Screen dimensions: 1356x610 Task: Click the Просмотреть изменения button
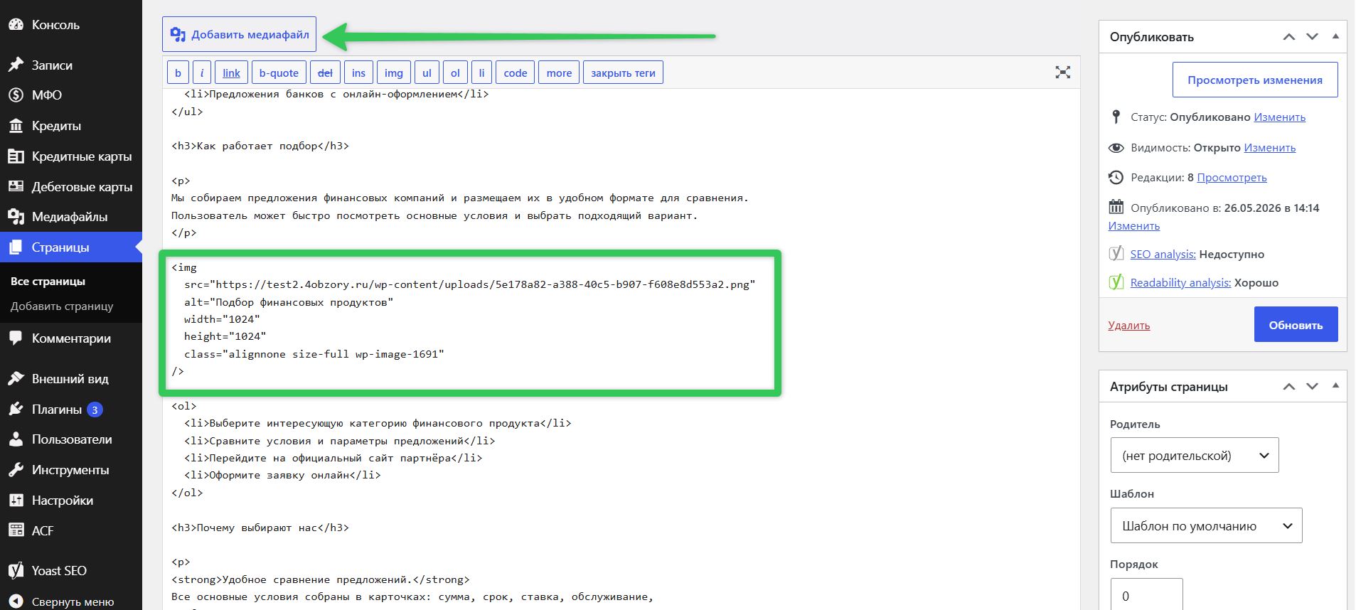click(x=1255, y=80)
